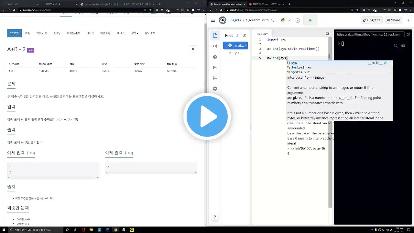Open the repl history rewind icon
The width and height of the screenshot is (414, 233).
click(x=298, y=20)
